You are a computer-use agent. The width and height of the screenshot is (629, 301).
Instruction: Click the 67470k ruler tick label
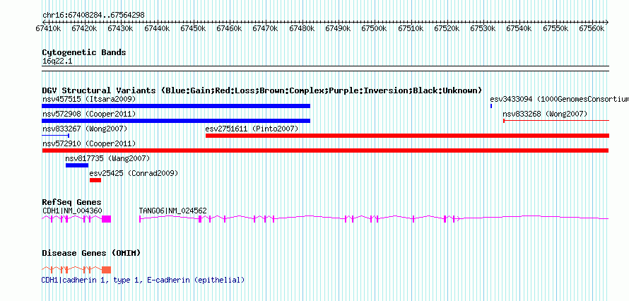(266, 28)
